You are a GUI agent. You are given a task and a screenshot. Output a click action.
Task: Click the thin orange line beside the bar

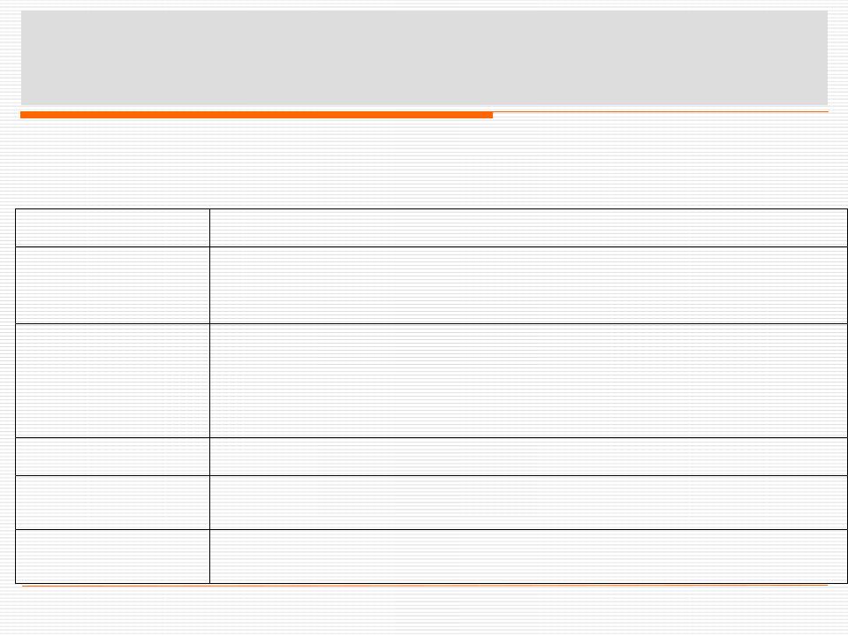(661, 112)
